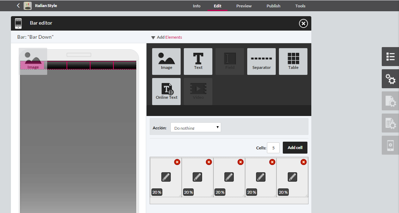The width and height of the screenshot is (399, 213).
Task: Edit the fourth cell with pencil icon
Action: point(261,177)
